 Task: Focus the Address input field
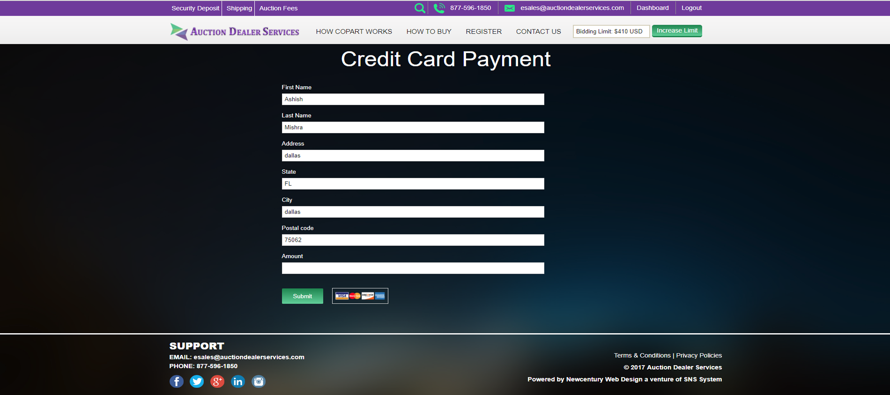tap(413, 156)
